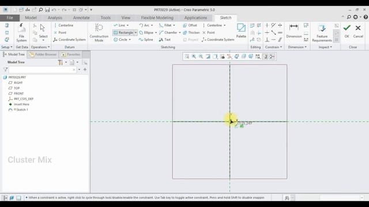Expand the Operations group menu
Viewport: 369px width, 207px height.
(40, 47)
